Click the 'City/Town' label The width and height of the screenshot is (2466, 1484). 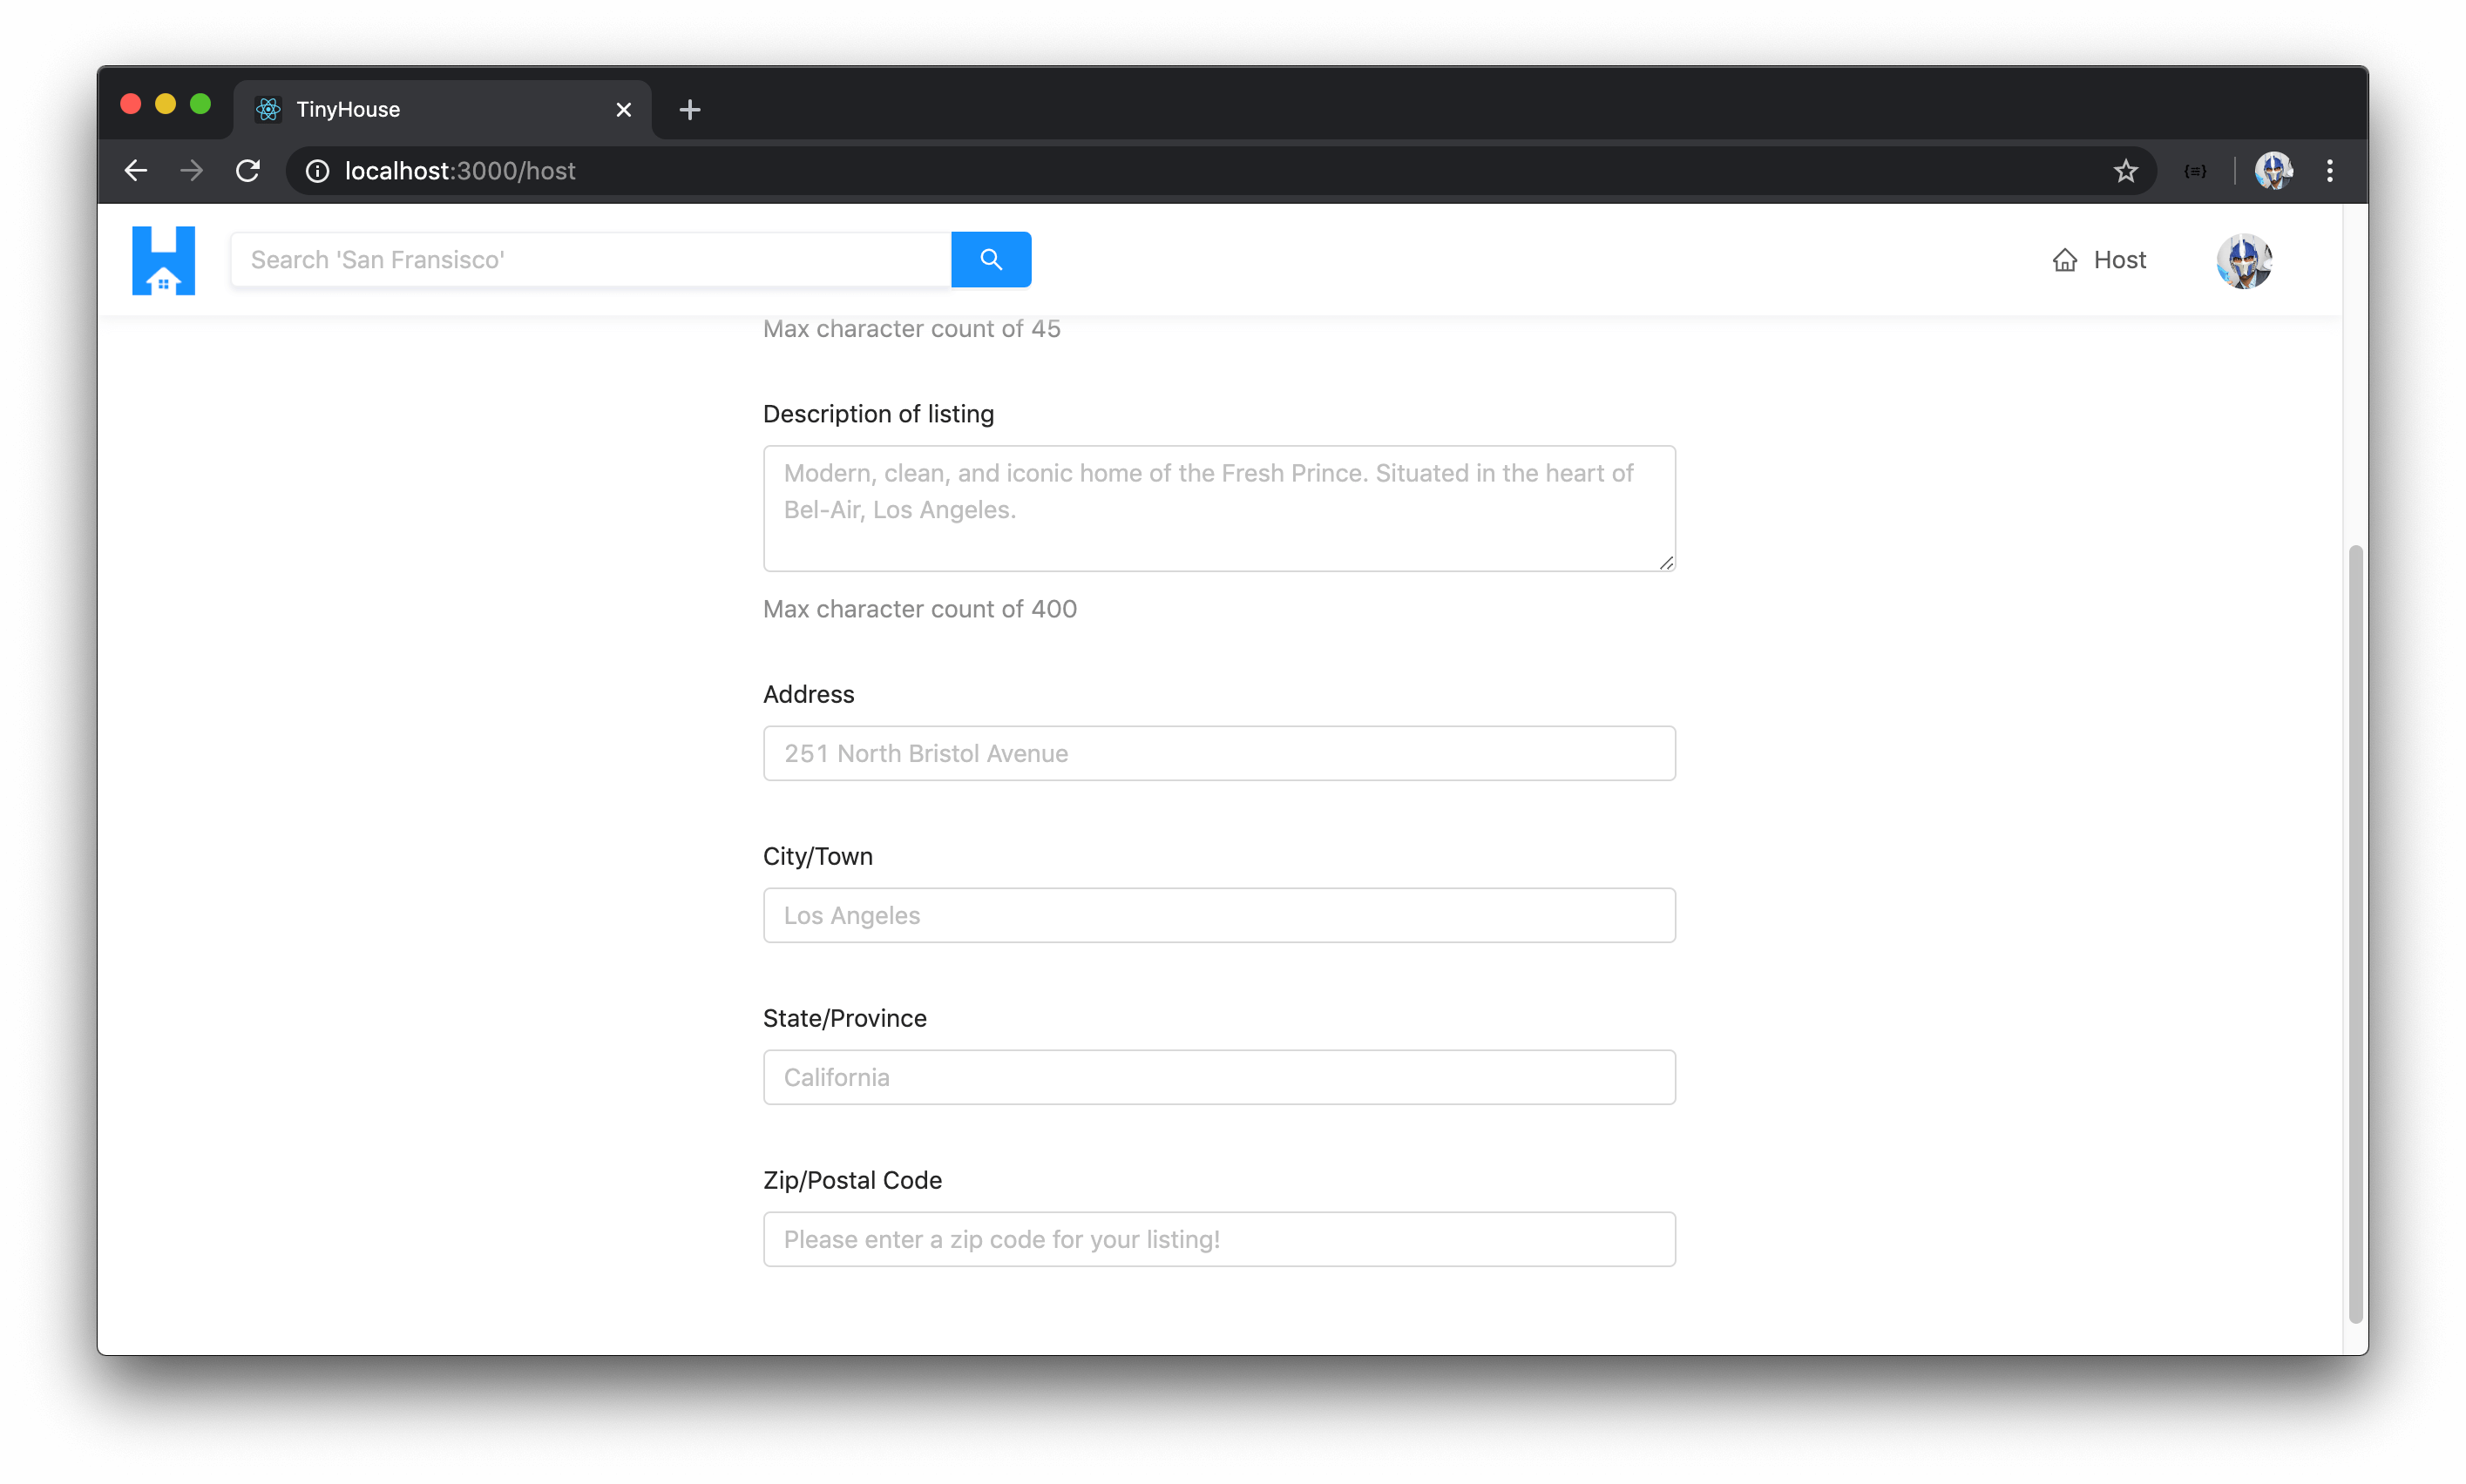pos(817,856)
